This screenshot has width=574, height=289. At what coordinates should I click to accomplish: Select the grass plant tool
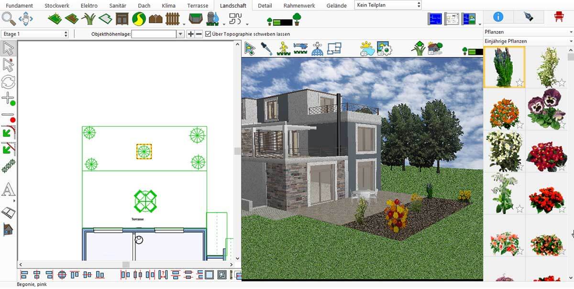(88, 18)
